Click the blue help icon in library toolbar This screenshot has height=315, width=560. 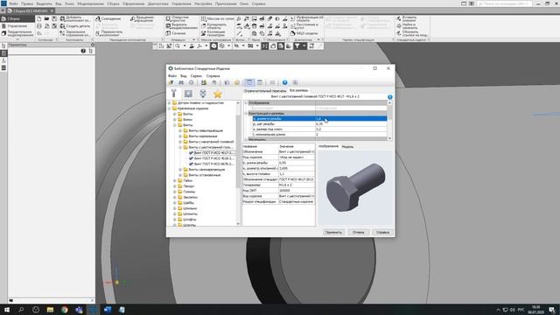point(284,82)
